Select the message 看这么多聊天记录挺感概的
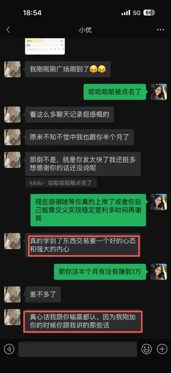The height and width of the screenshot is (373, 171). [70, 114]
